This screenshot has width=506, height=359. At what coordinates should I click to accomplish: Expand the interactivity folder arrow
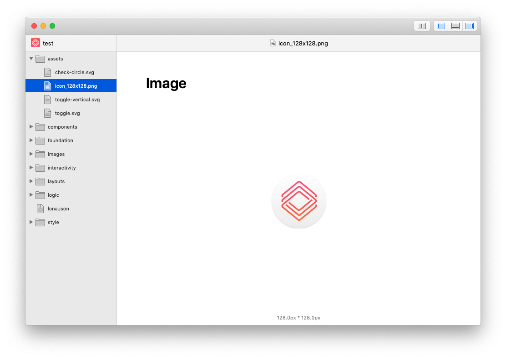[x=31, y=168]
